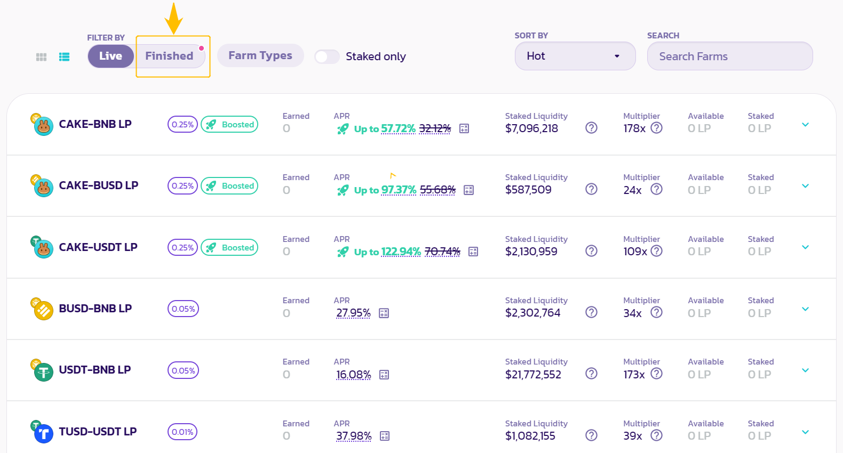
Task: Click the Boosted badge on CAKE-USDT LP
Action: pyautogui.click(x=229, y=247)
